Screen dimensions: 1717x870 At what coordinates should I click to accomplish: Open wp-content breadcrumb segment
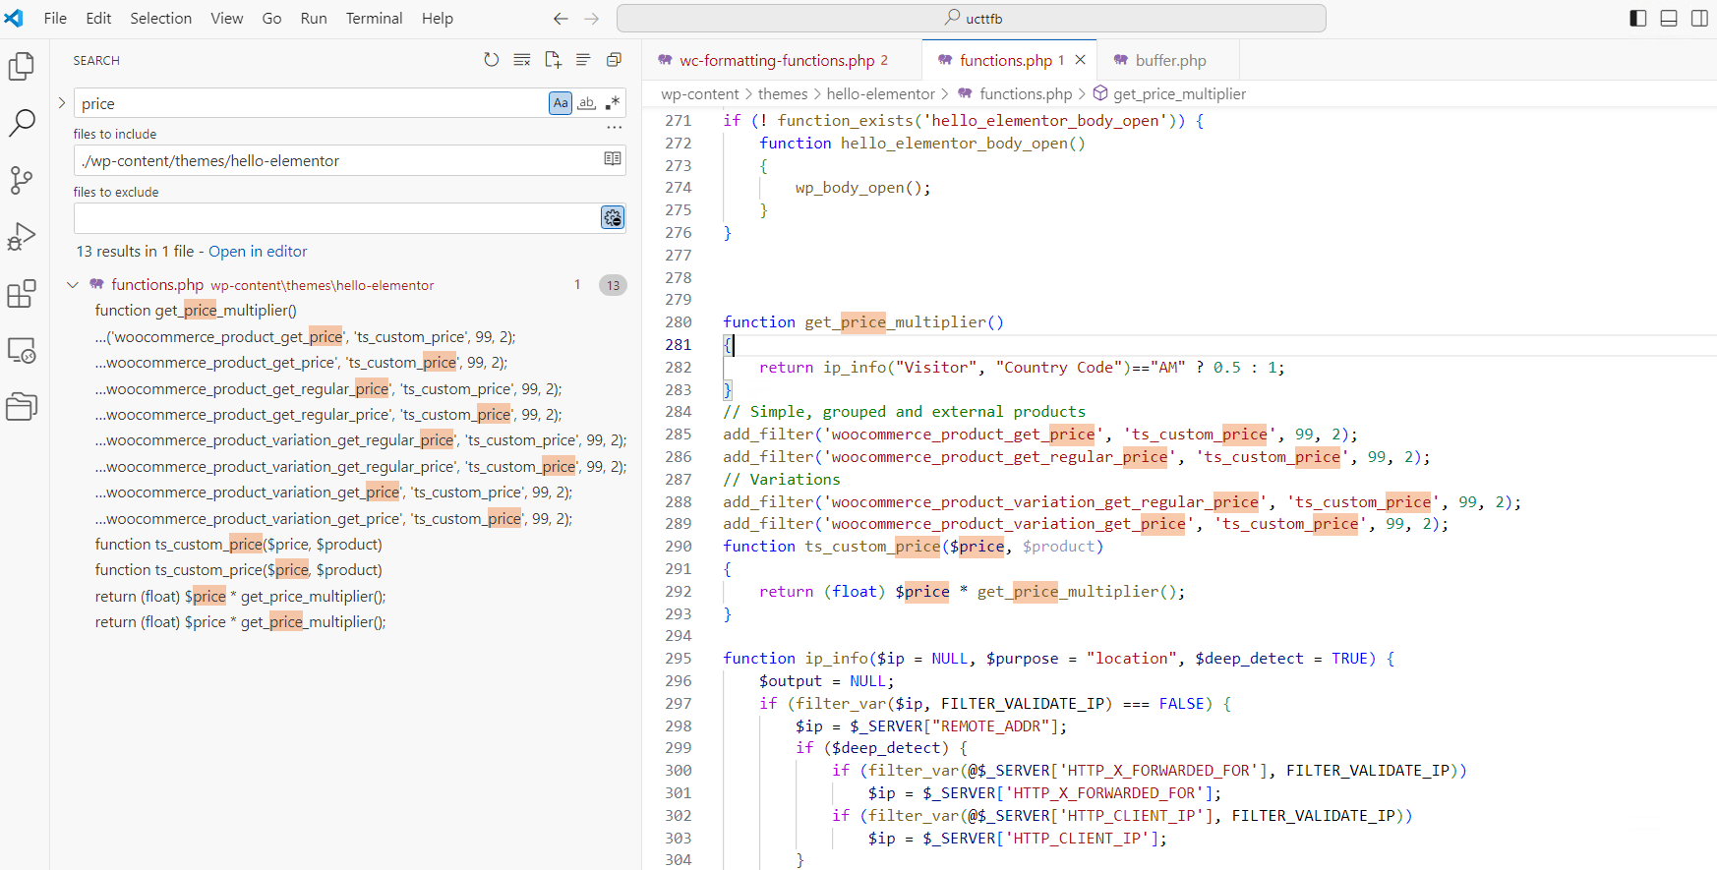coord(699,94)
